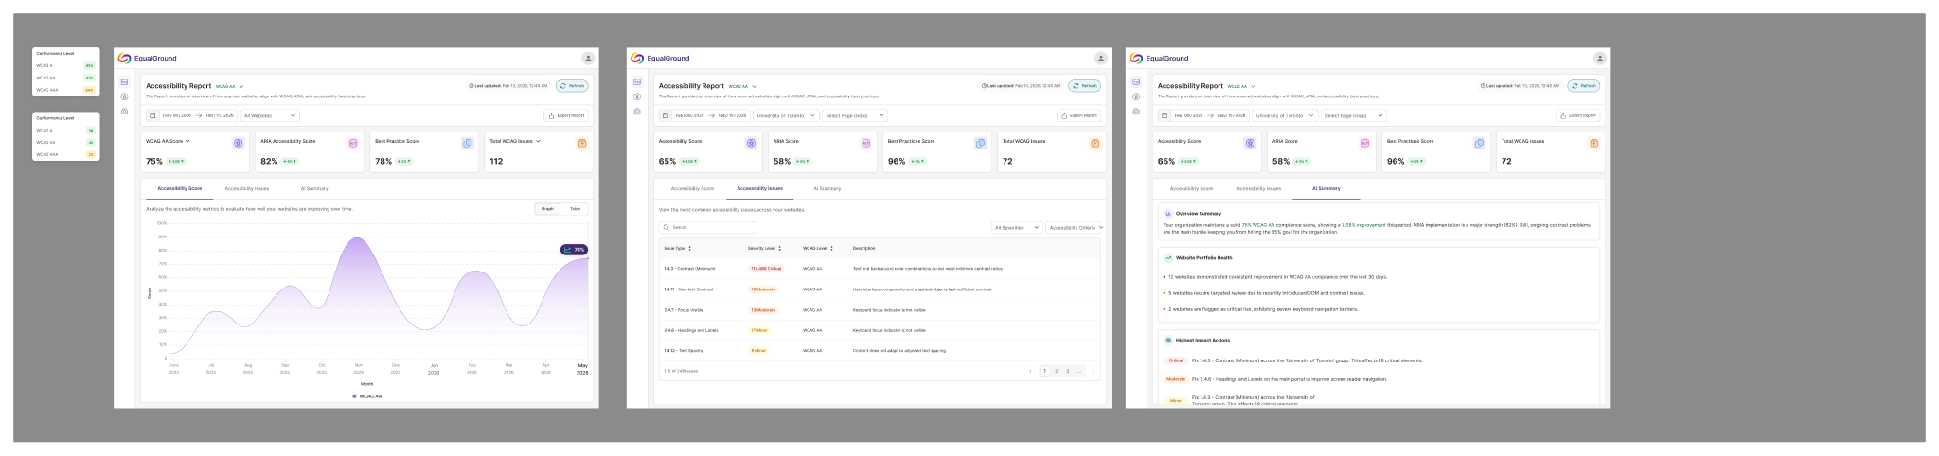Click the user avatar in the AI Summary frame
Viewport: 1939px width, 456px height.
tap(1600, 59)
